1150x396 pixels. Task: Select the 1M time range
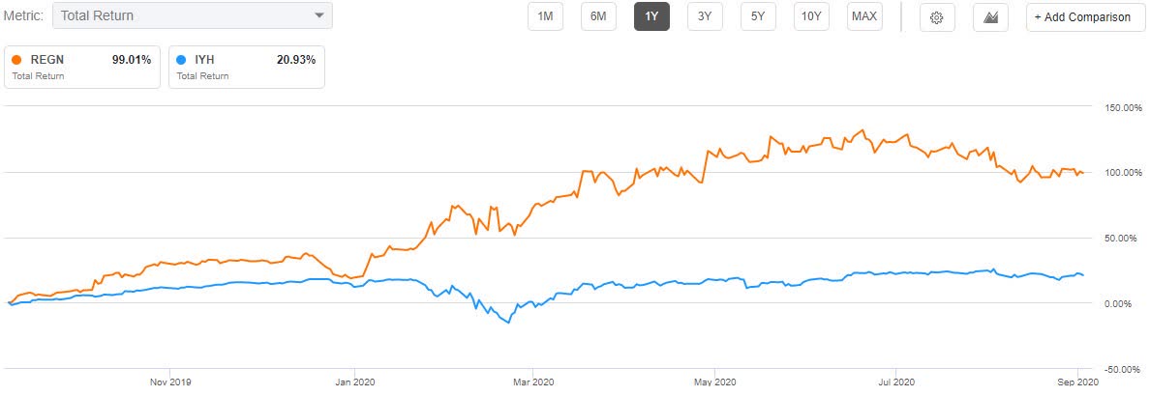(545, 16)
